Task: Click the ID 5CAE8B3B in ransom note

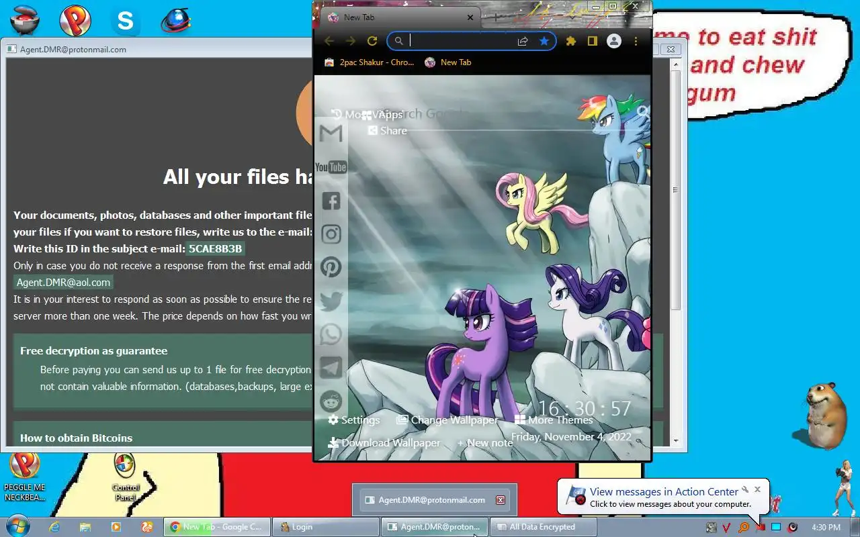Action: 215,249
